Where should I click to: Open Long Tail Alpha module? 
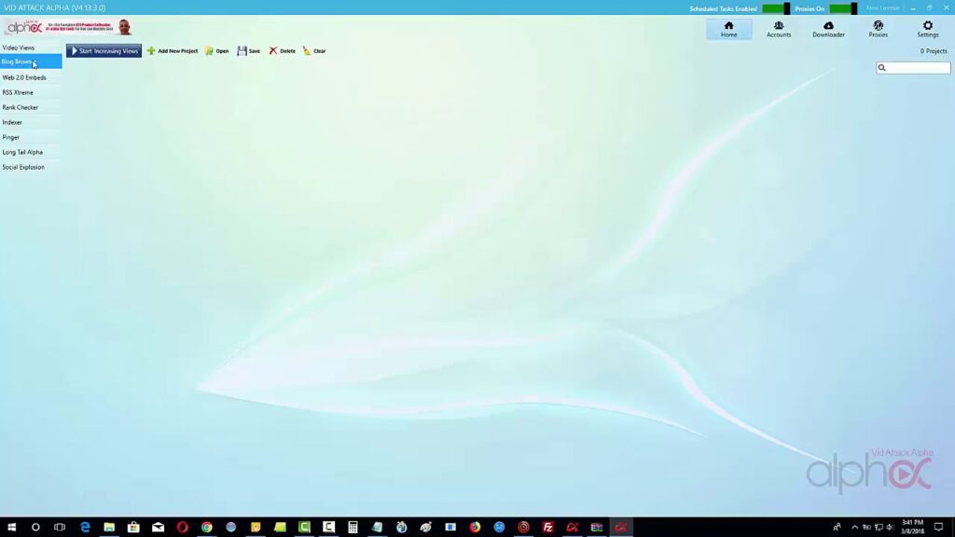[x=31, y=152]
